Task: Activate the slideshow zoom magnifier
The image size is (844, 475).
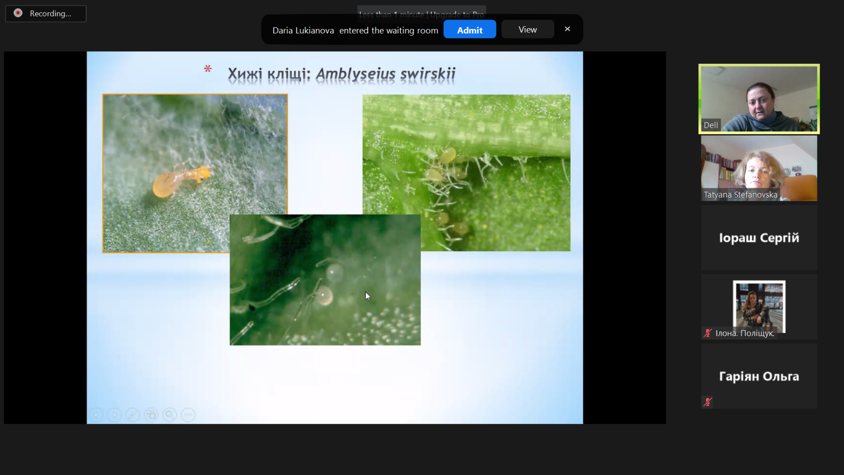Action: [170, 415]
